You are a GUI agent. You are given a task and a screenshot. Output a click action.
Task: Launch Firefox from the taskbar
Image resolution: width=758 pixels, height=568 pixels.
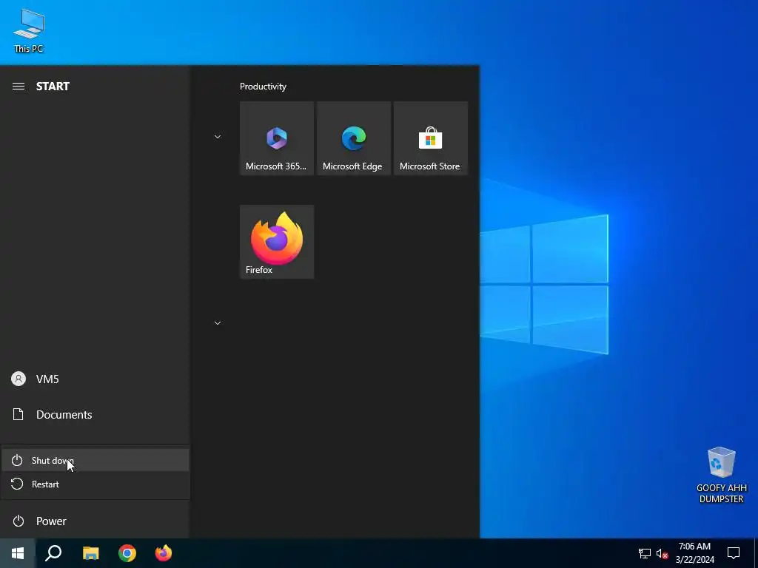[164, 553]
